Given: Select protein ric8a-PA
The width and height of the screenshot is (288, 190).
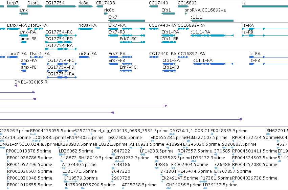Looking at the screenshot, I should tap(85, 57).
